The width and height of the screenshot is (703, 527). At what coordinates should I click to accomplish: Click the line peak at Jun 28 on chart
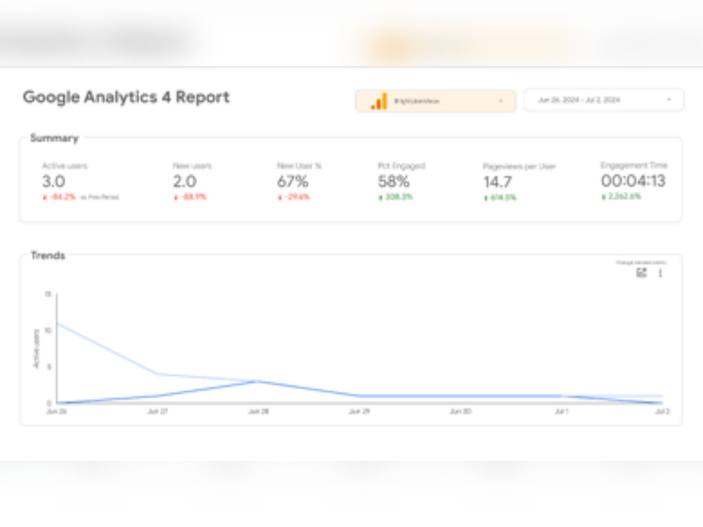(x=258, y=382)
